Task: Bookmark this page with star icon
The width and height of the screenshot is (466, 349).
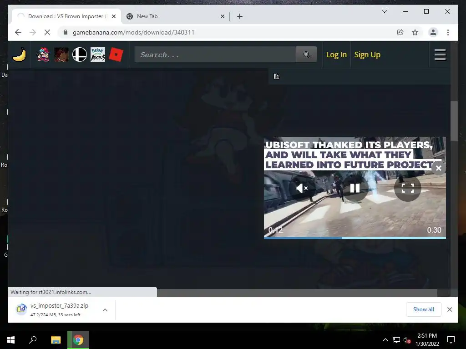Action: [x=415, y=32]
